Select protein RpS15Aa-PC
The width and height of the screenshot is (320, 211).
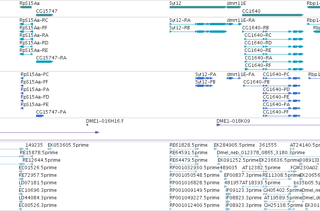tap(35, 74)
